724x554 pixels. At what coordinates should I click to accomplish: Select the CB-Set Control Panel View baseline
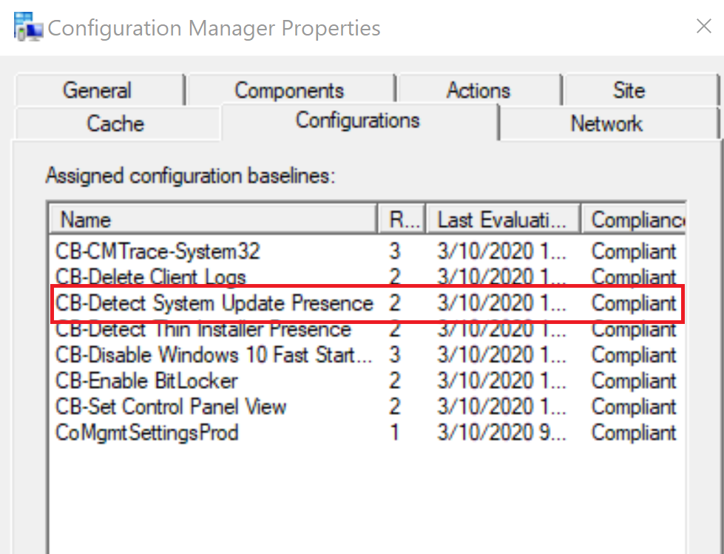click(x=171, y=407)
